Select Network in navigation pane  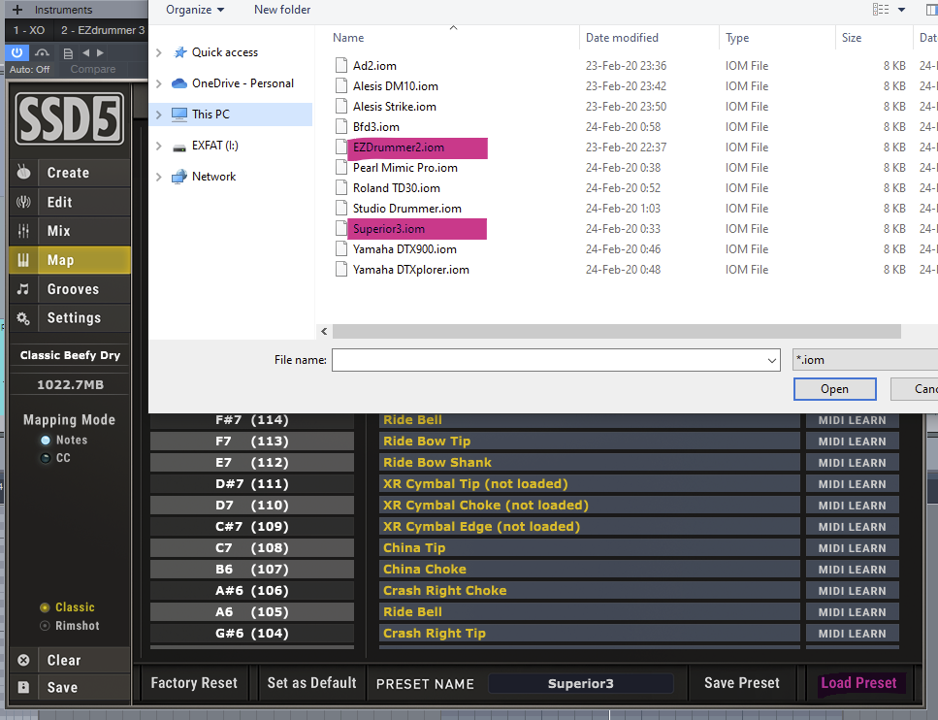213,177
